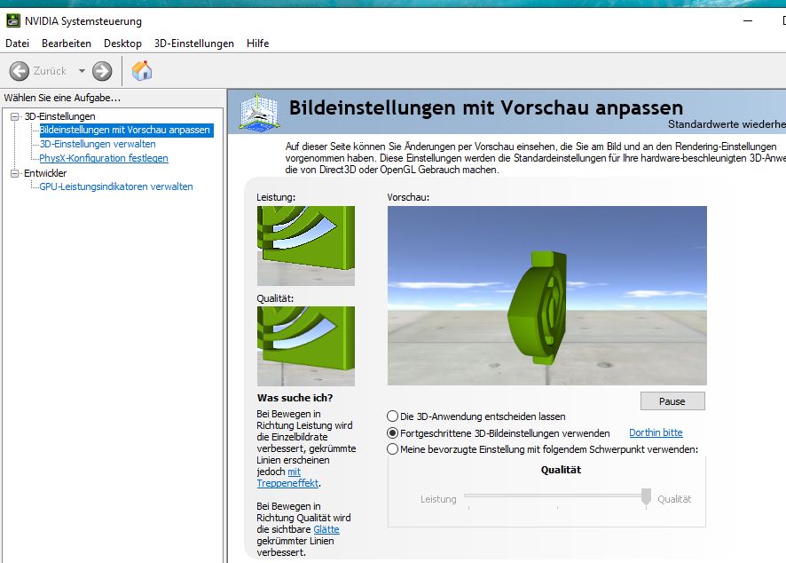Viewport: 786px width, 563px height.
Task: Open the Desktop menu
Action: click(x=122, y=44)
